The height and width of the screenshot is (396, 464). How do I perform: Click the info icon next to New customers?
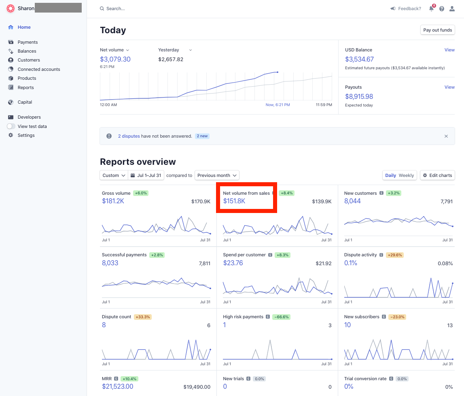pyautogui.click(x=381, y=193)
